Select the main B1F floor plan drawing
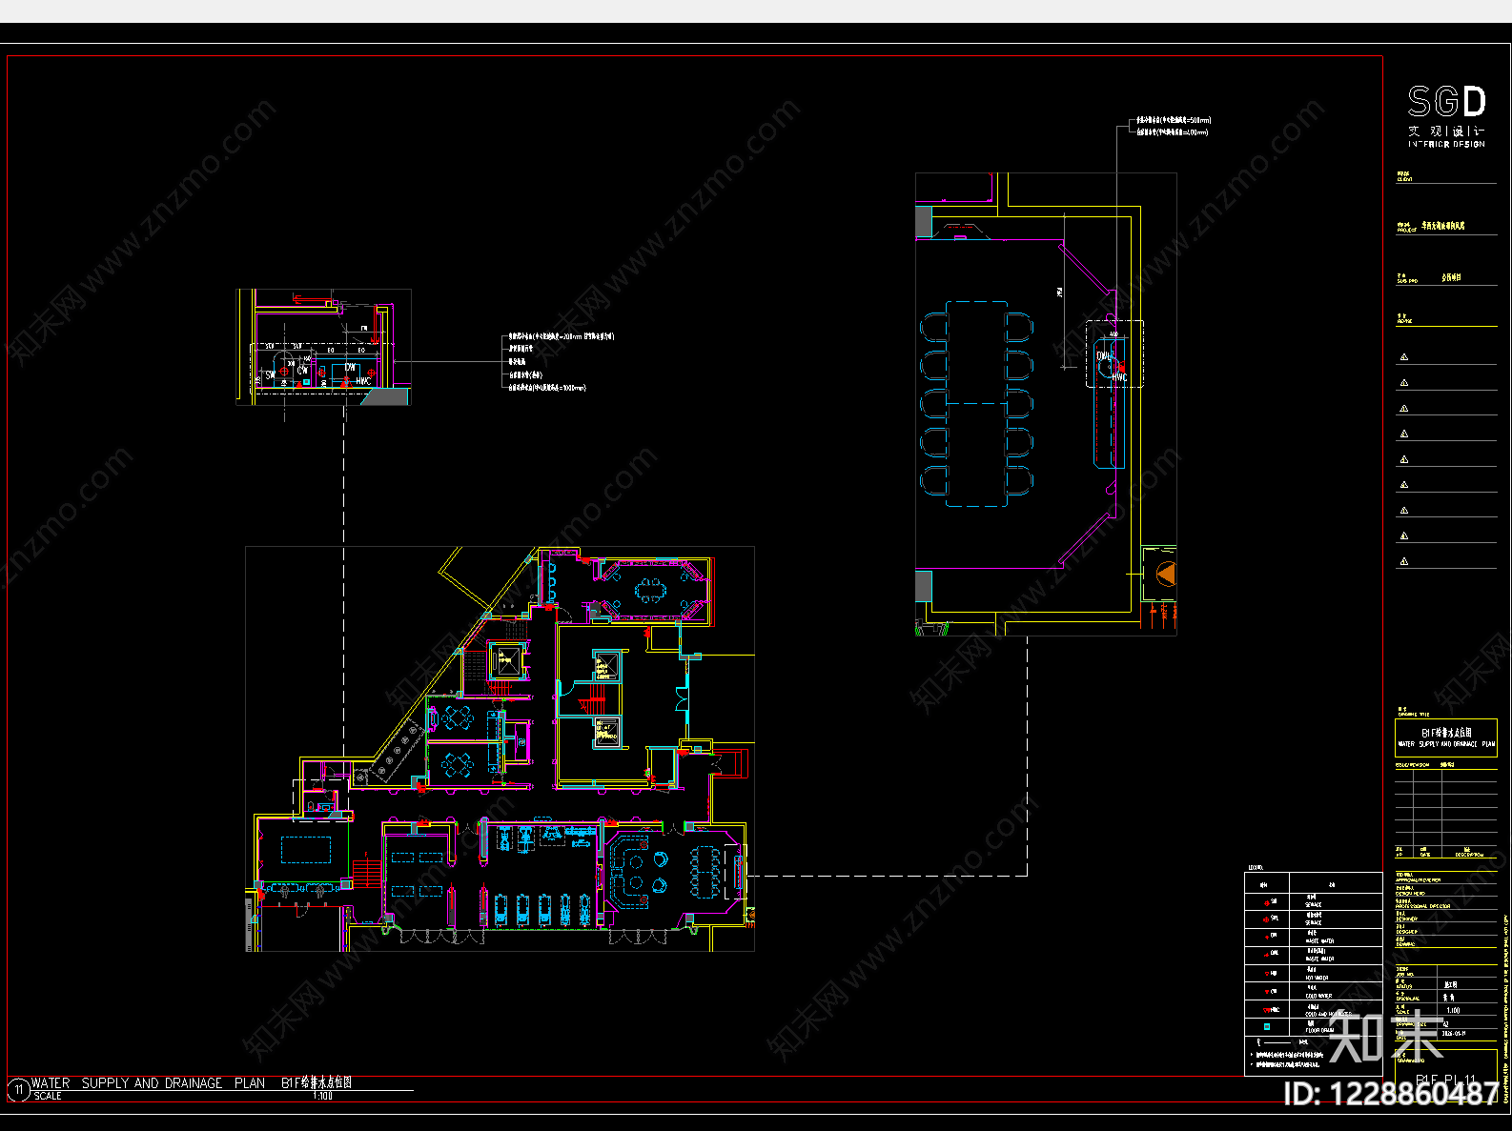Screen dimensions: 1512x1131 (x=500, y=749)
